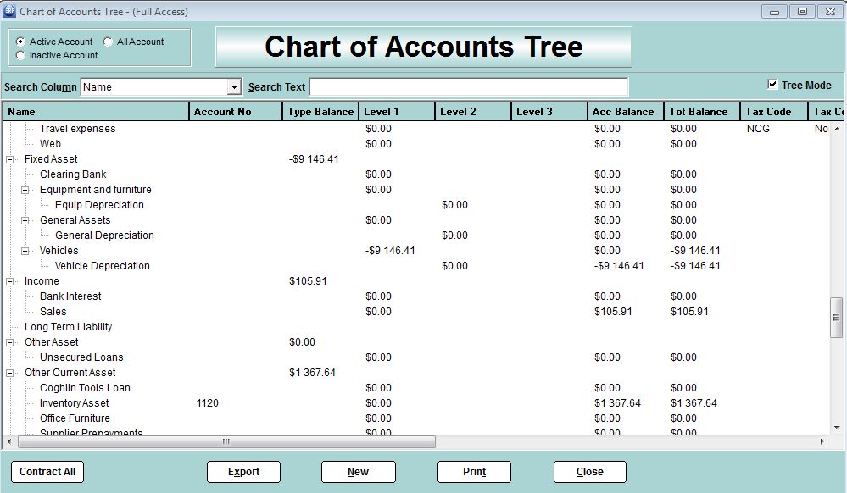Click the Print button
The width and height of the screenshot is (847, 493).
pyautogui.click(x=474, y=472)
